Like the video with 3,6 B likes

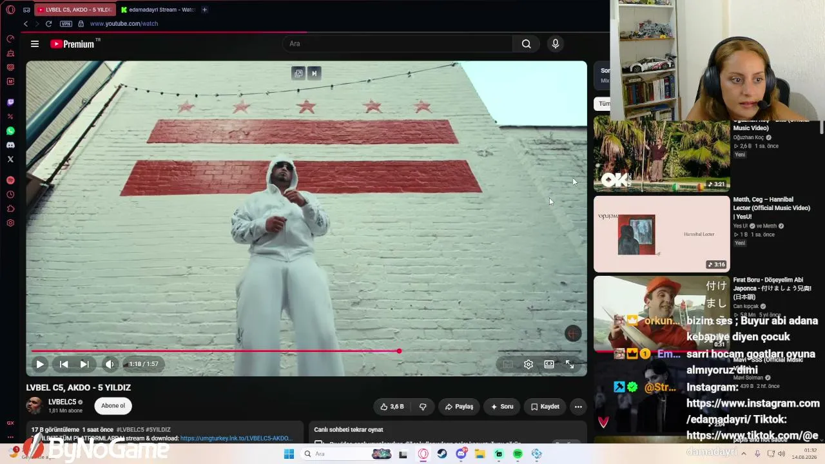393,407
